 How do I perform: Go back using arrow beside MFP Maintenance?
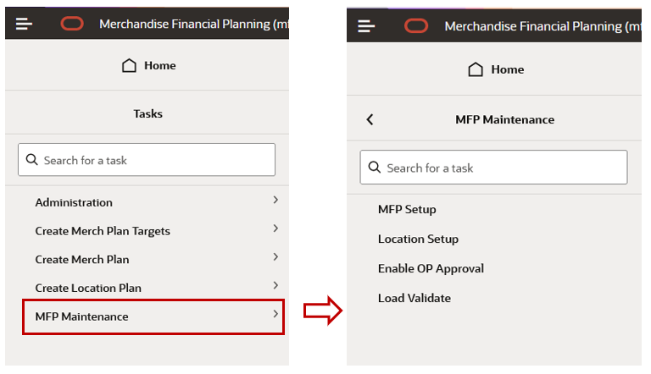[x=370, y=119]
